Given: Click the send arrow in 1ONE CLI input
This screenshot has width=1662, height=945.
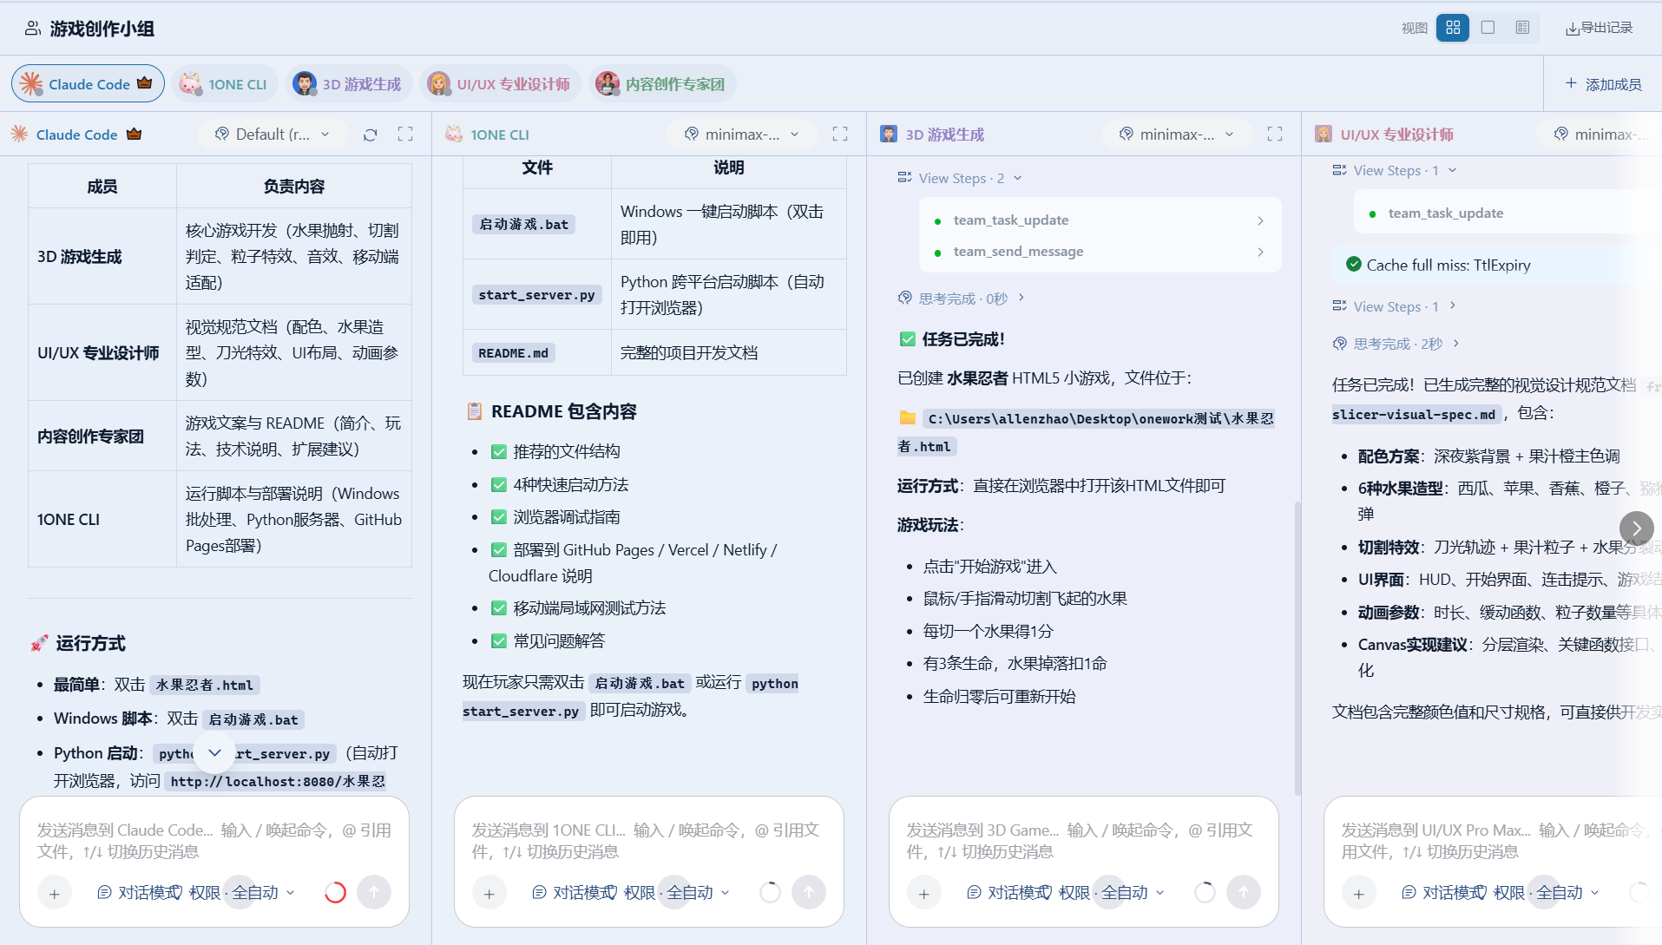Looking at the screenshot, I should pos(809,892).
